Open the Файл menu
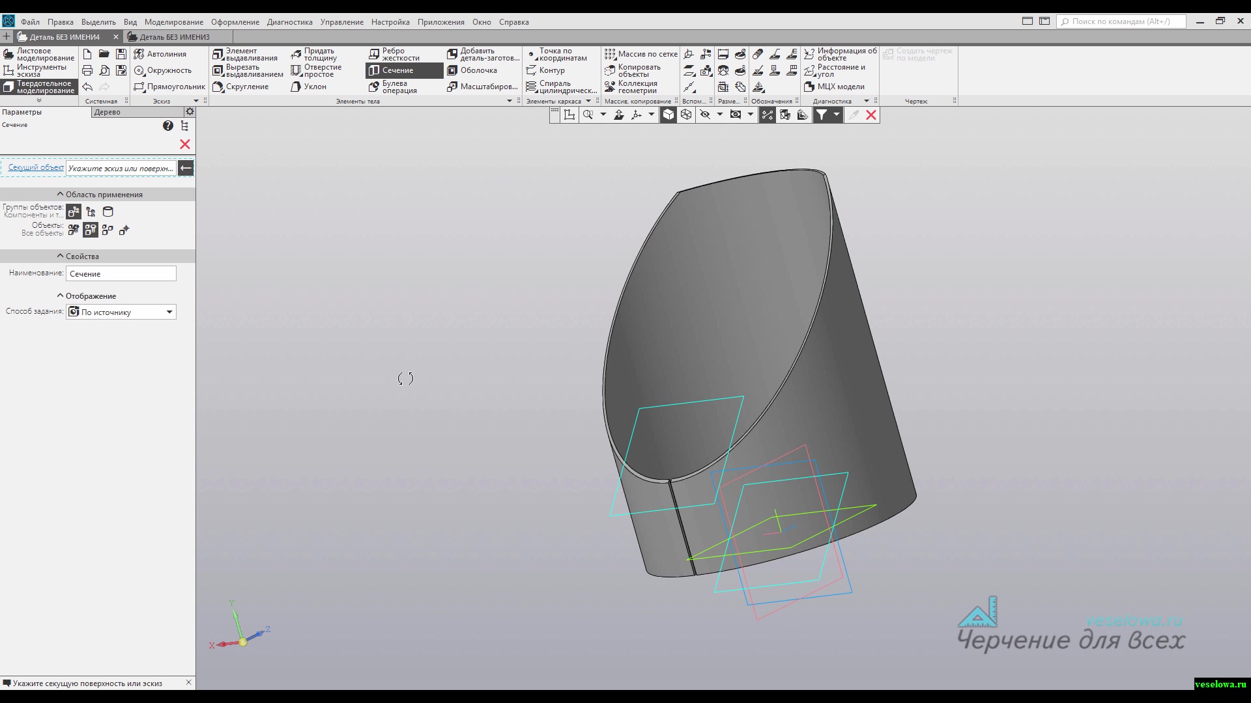This screenshot has width=1251, height=703. click(30, 22)
